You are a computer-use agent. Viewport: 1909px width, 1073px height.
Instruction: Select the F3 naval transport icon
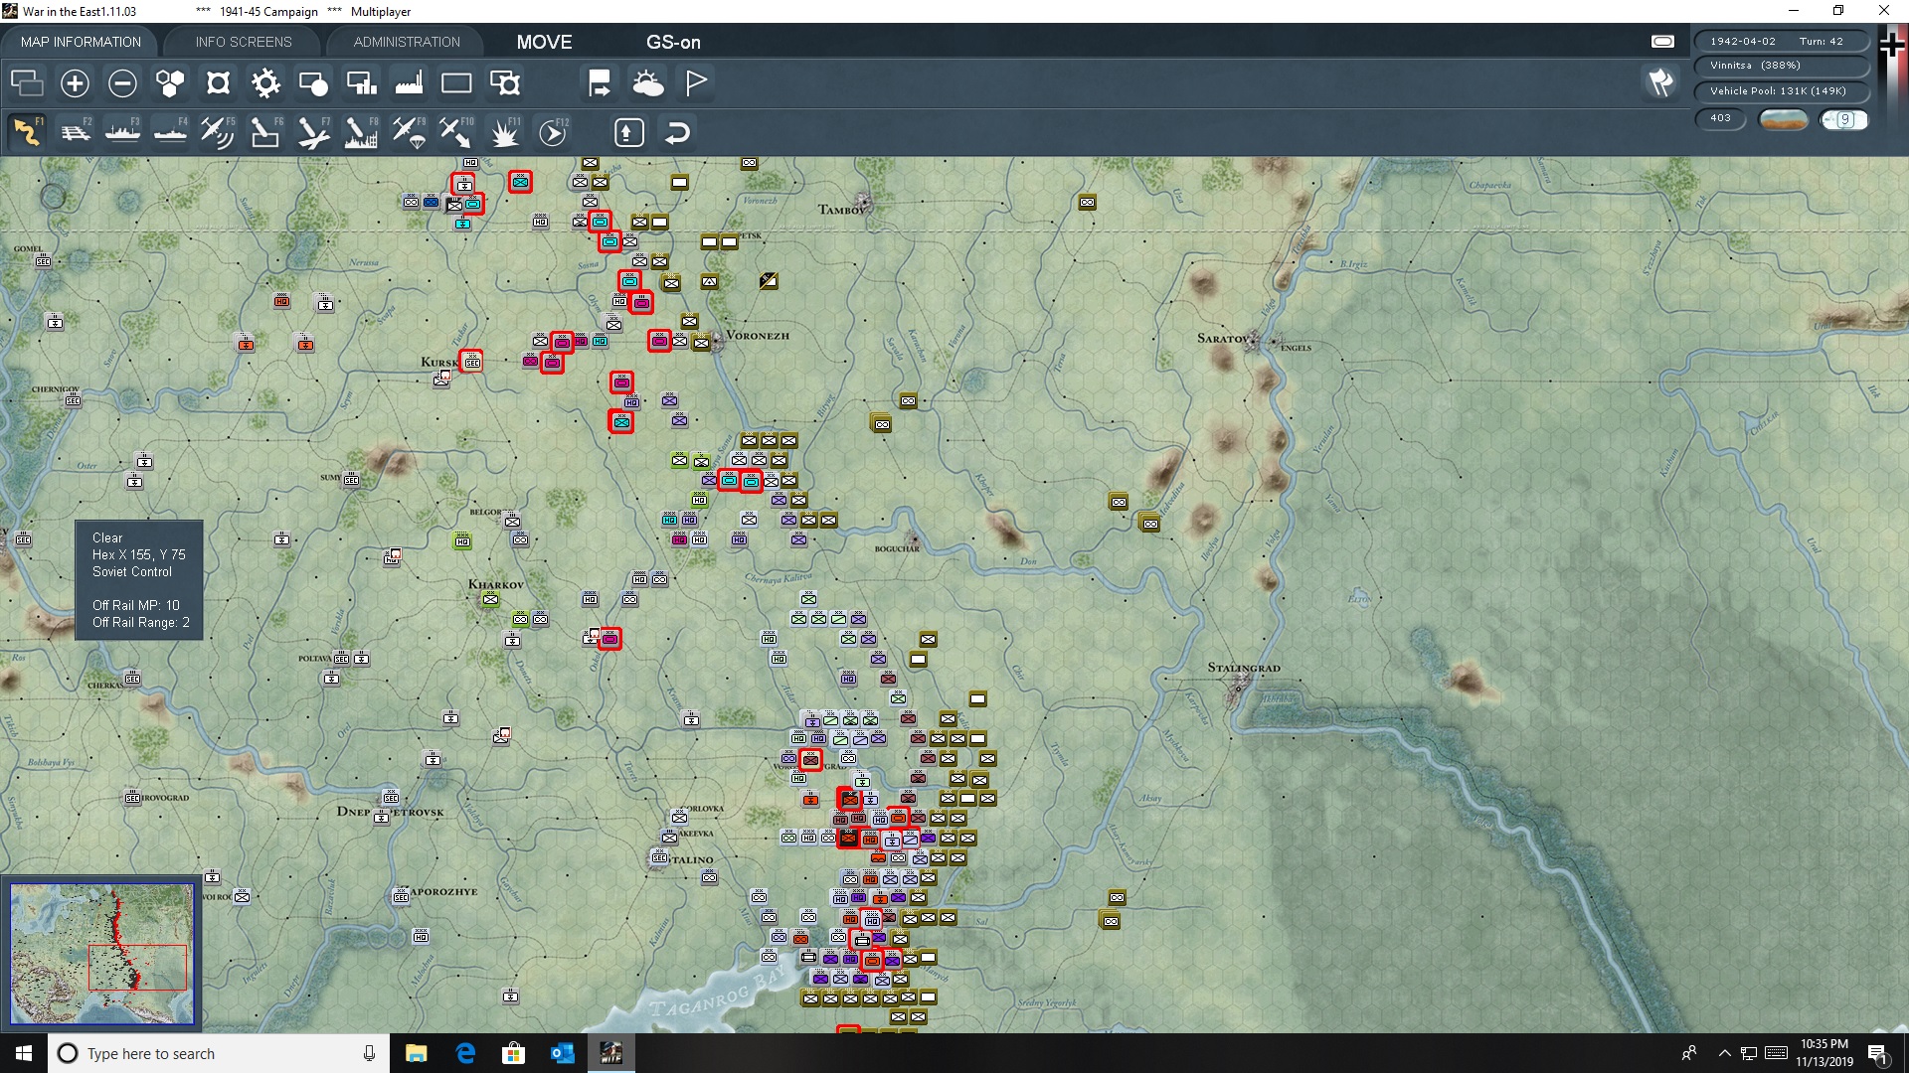point(122,132)
